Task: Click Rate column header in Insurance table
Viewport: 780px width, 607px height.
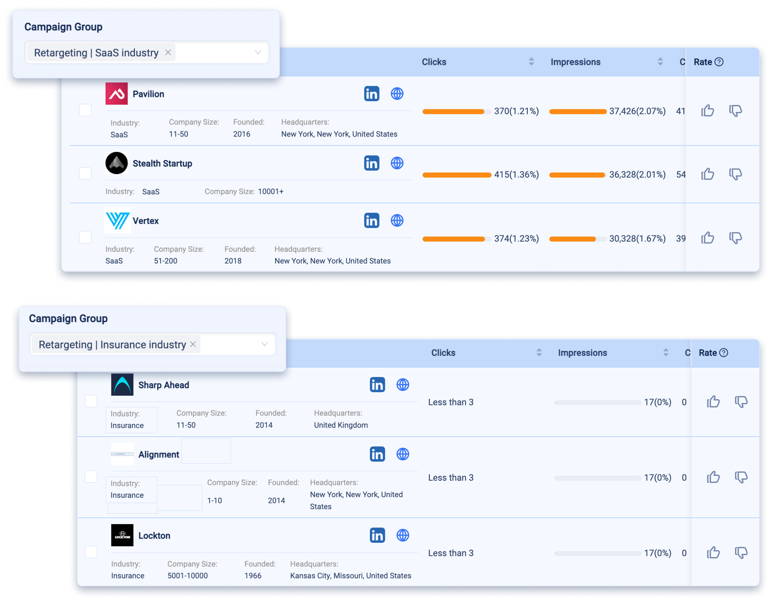Action: tap(707, 353)
